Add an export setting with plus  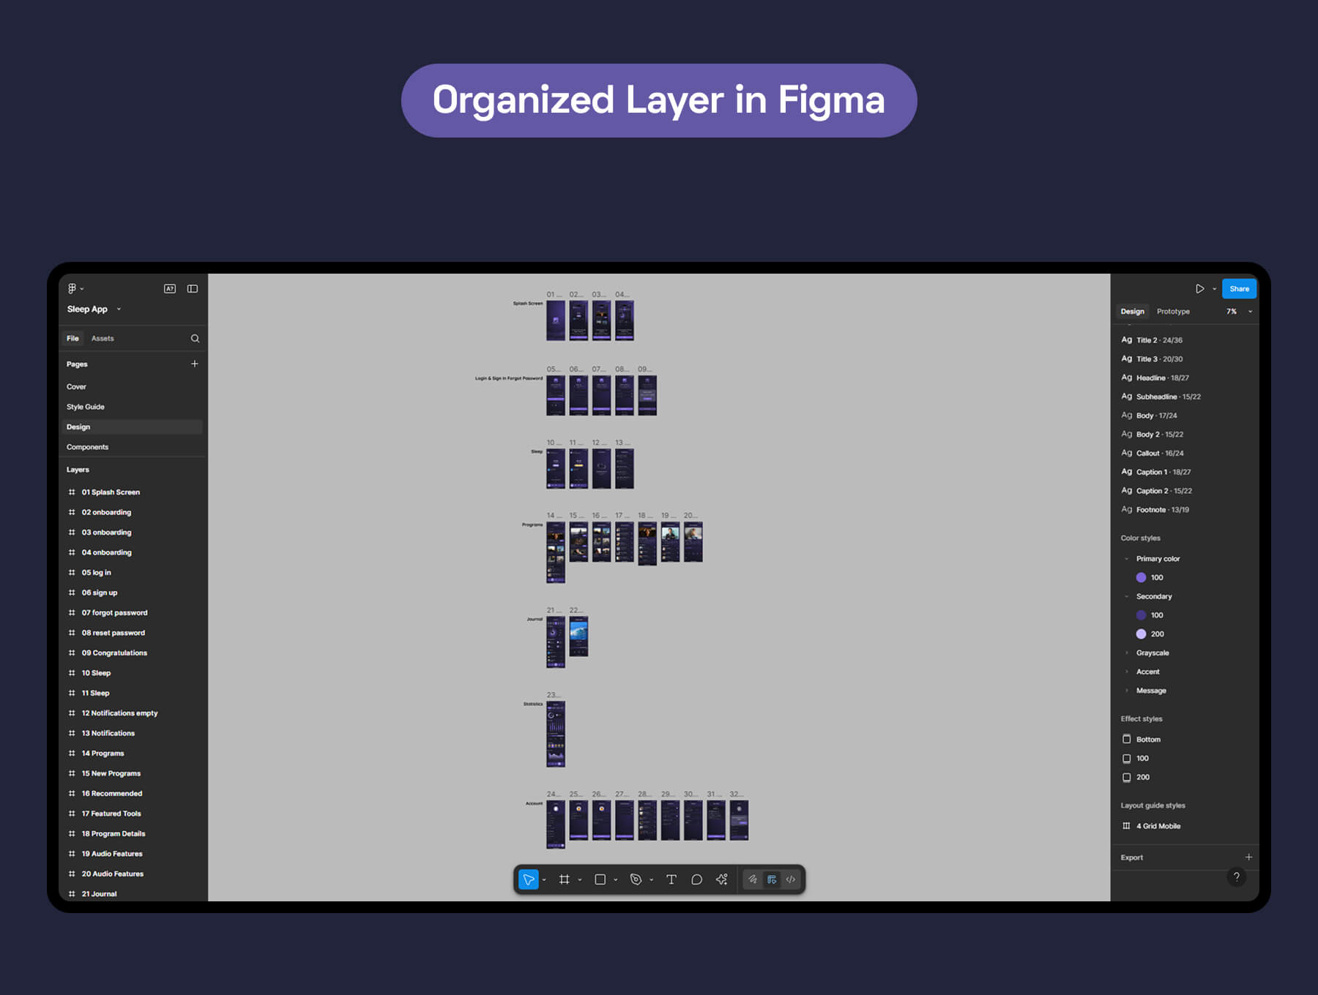[1248, 857]
